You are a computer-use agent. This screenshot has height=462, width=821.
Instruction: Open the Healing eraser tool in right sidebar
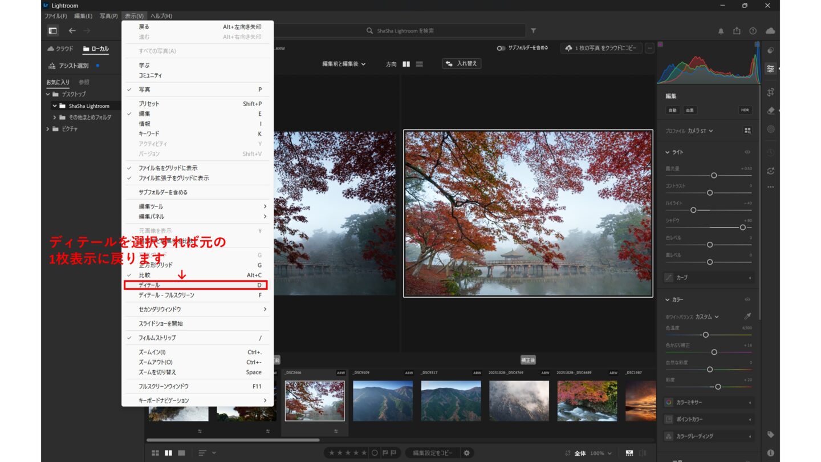[x=770, y=111]
